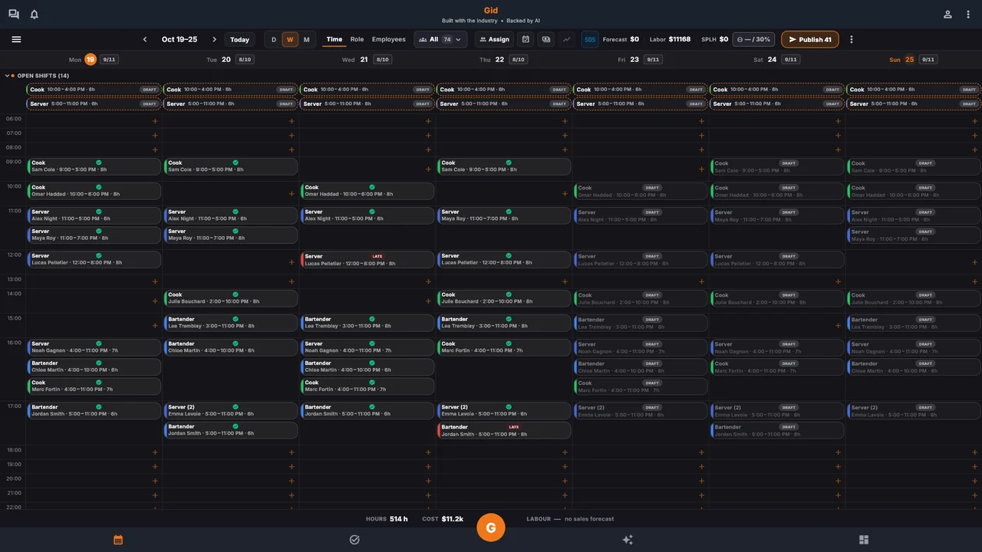Open the user account icon

coord(947,15)
